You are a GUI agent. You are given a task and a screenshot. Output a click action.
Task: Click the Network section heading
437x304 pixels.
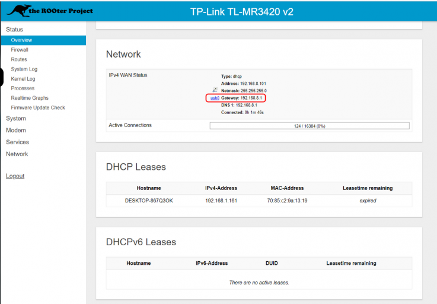[x=123, y=54]
